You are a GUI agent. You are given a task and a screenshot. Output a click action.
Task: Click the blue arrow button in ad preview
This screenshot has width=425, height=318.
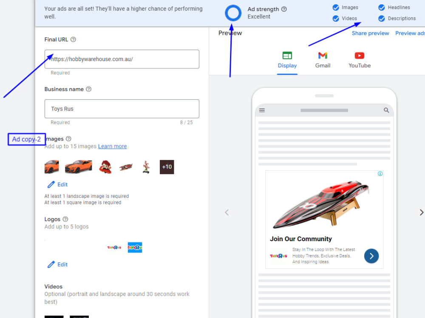[371, 256]
